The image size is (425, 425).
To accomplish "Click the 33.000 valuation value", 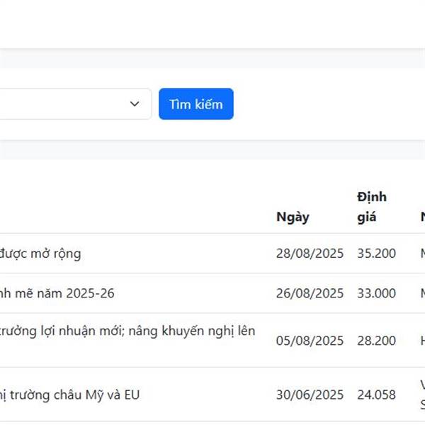I will tap(377, 293).
